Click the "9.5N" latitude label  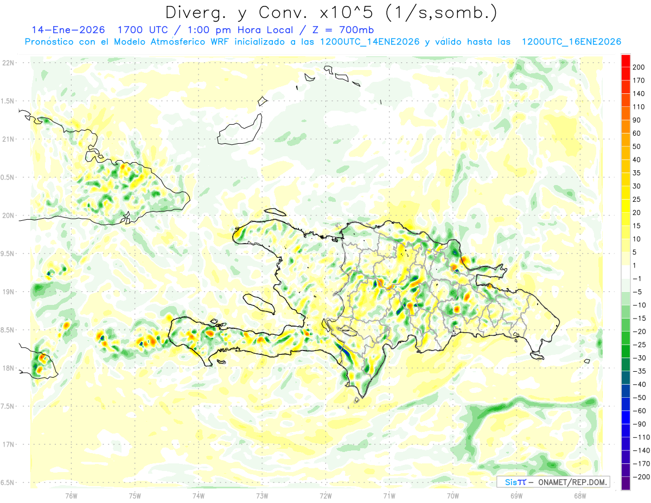tap(8, 253)
